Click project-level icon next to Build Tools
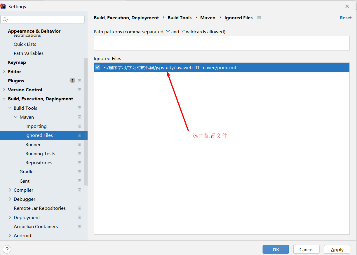The image size is (357, 255). click(79, 108)
